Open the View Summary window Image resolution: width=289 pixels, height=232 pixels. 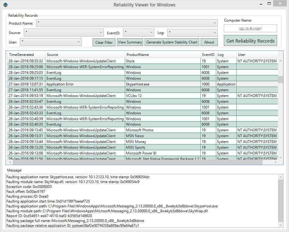130,42
